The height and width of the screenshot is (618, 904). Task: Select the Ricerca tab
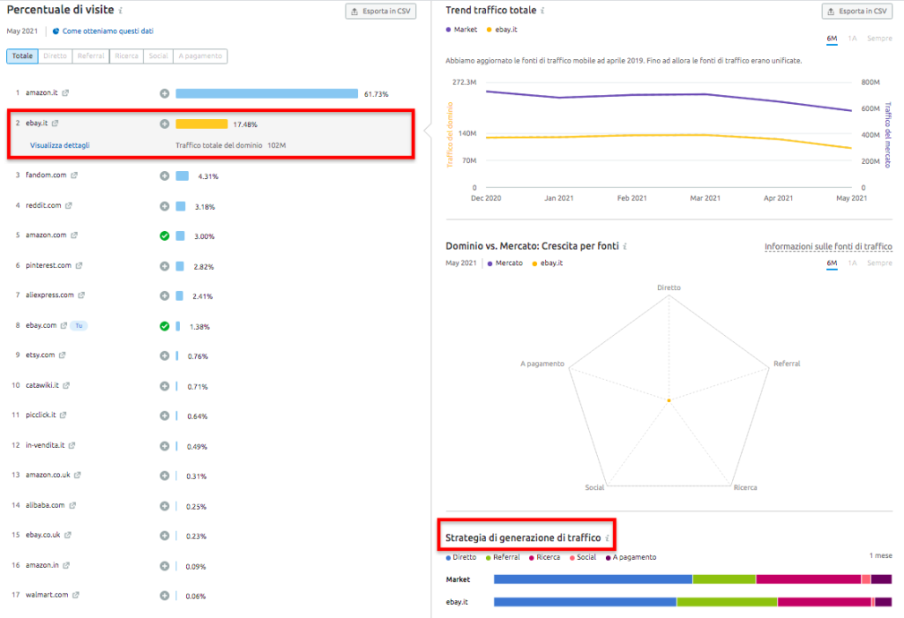tap(126, 56)
